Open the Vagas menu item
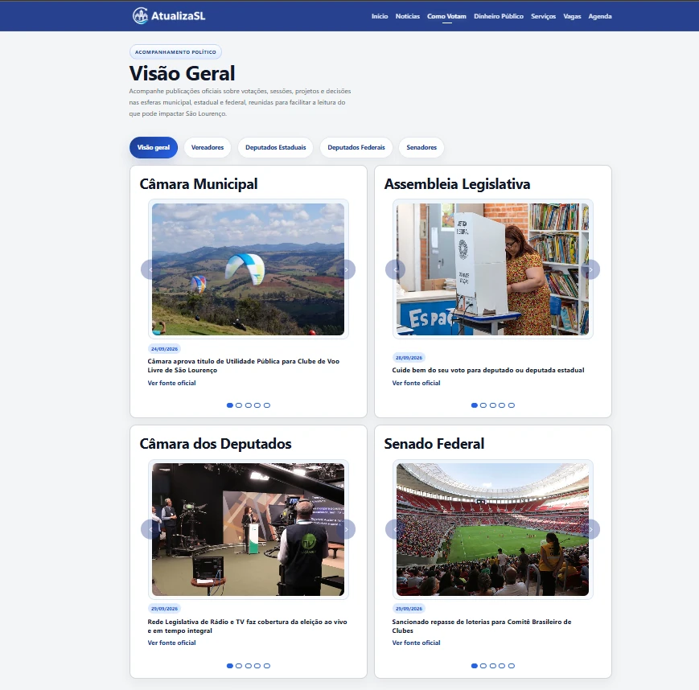This screenshot has width=699, height=690. pos(572,16)
